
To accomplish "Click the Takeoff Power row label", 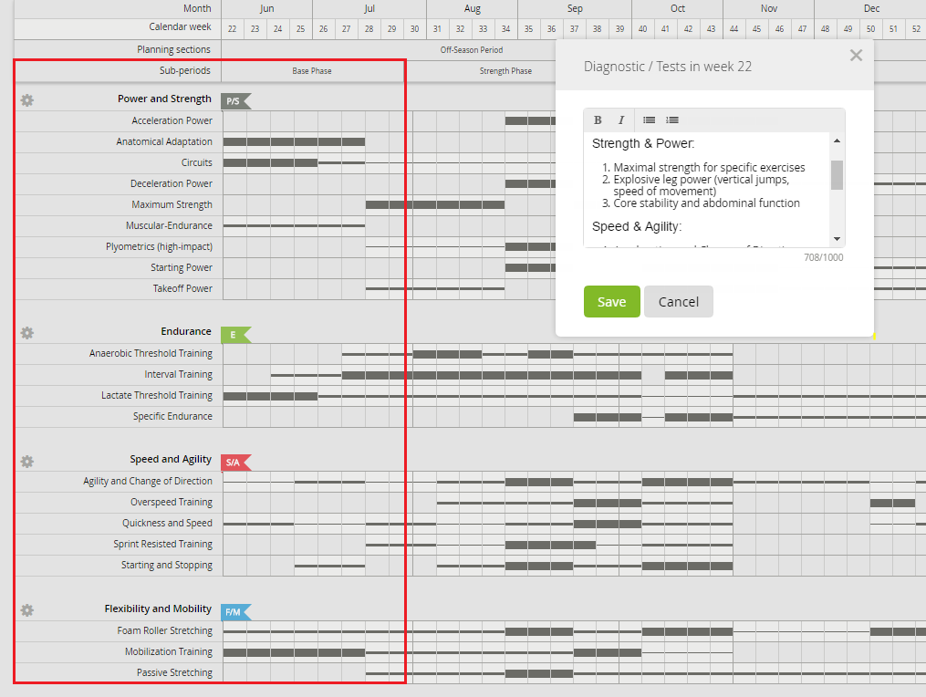I will coord(182,288).
